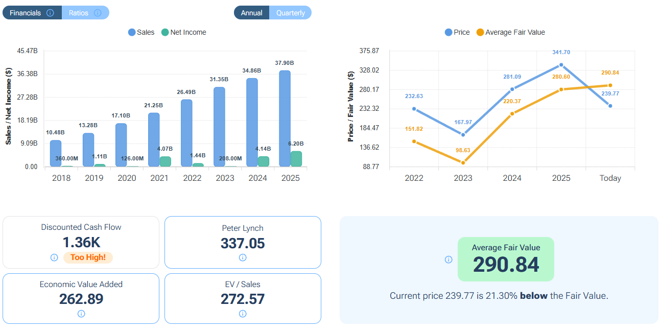Image resolution: width=661 pixels, height=331 pixels.
Task: Open Economic Value Added info icon
Action: (81, 314)
